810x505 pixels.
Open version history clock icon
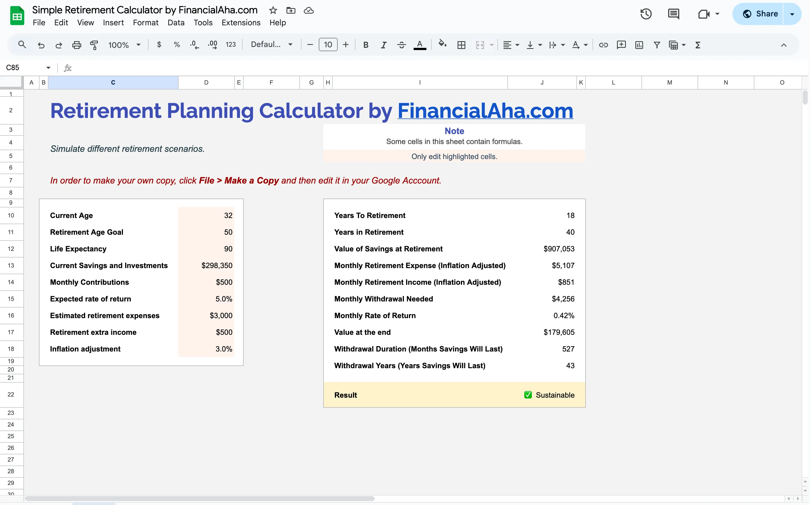pos(646,14)
